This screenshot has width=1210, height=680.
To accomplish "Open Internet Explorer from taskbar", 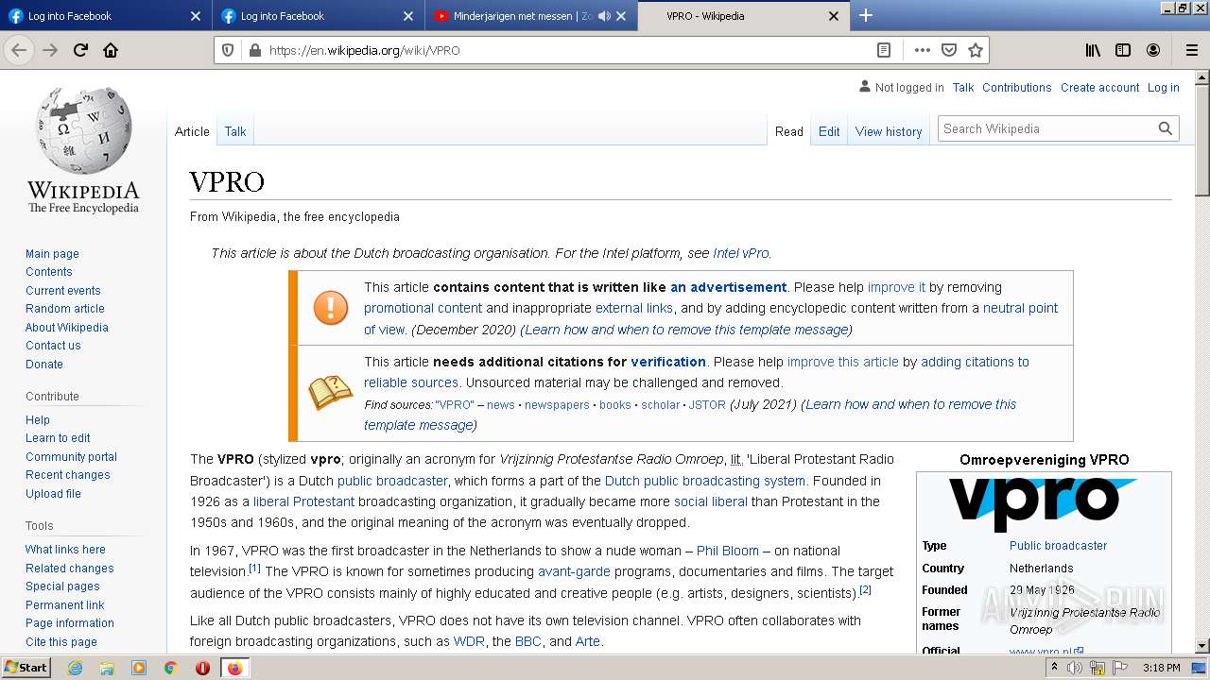I will pyautogui.click(x=76, y=668).
